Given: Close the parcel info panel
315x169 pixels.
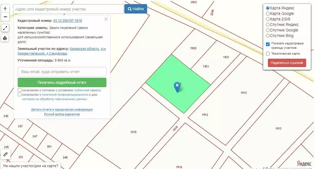Looking at the screenshot, I should (x=106, y=19).
